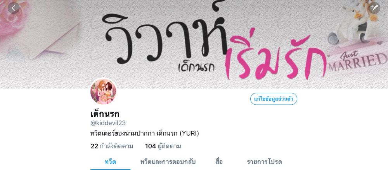Viewport: 388px width, 170px height.
Task: Compose a new tweet with feather icon
Action: [x=374, y=8]
